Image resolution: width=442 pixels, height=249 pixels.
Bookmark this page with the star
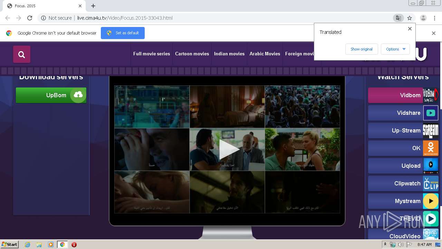click(410, 18)
